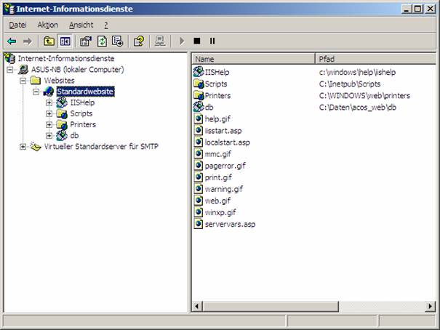Expand Virtueller Standardserver für SMTP node
Screen dimensions: 440x330
pyautogui.click(x=23, y=147)
